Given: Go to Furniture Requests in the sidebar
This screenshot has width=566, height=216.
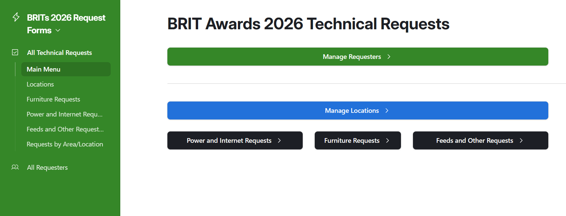Looking at the screenshot, I should click(x=53, y=99).
